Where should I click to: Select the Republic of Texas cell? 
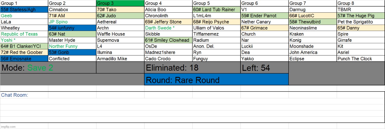pyautogui.click(x=24, y=34)
